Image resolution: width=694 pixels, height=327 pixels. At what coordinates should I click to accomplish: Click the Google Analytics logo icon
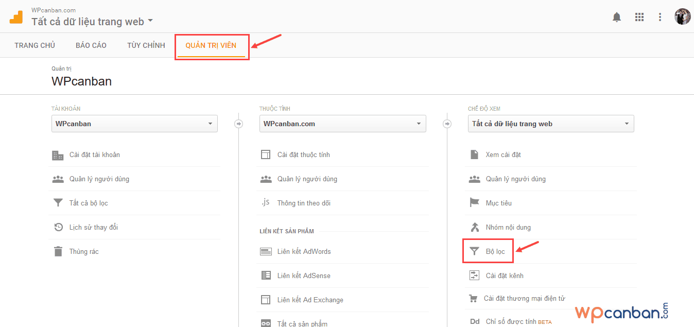(16, 17)
